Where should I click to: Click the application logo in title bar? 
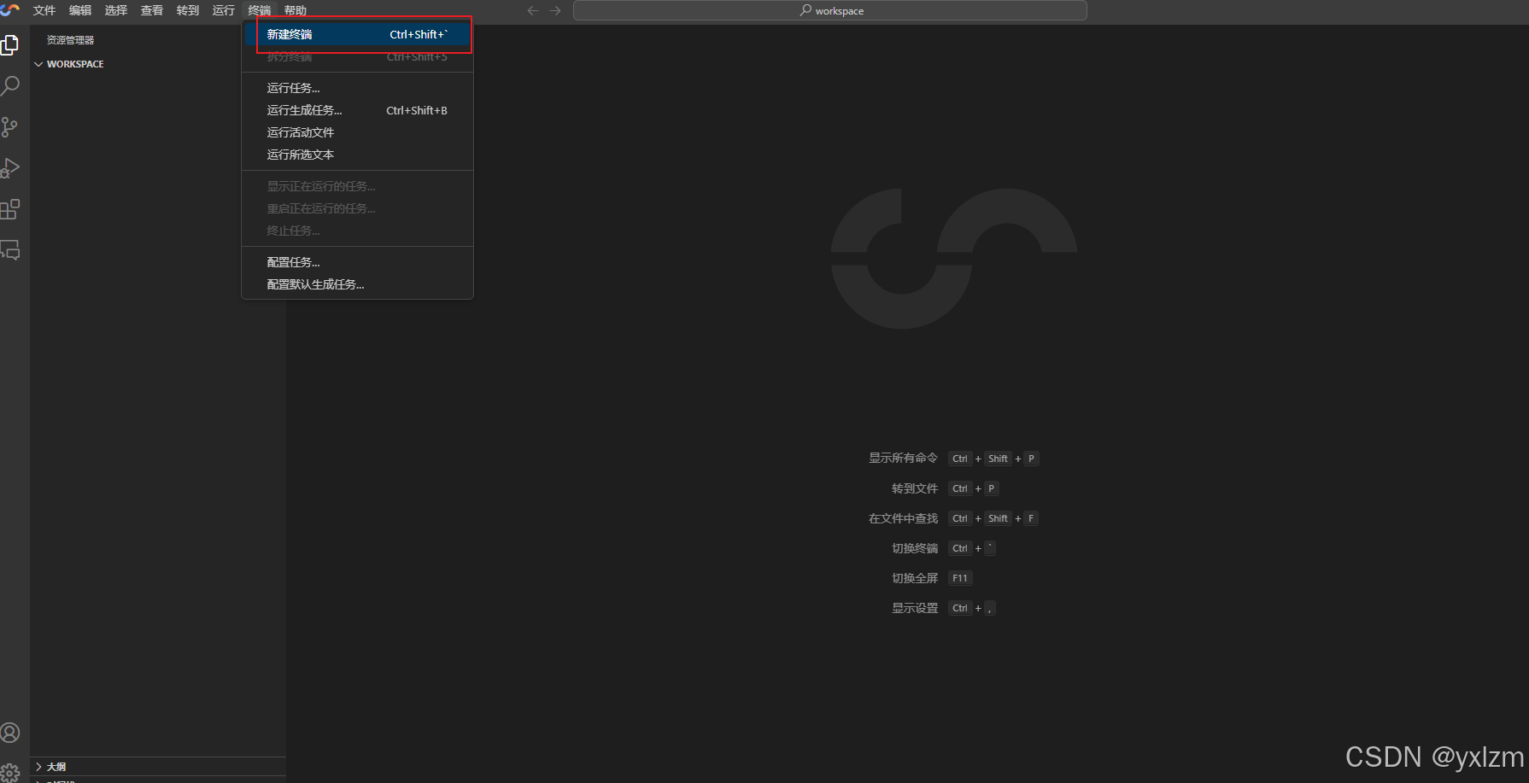(x=10, y=9)
